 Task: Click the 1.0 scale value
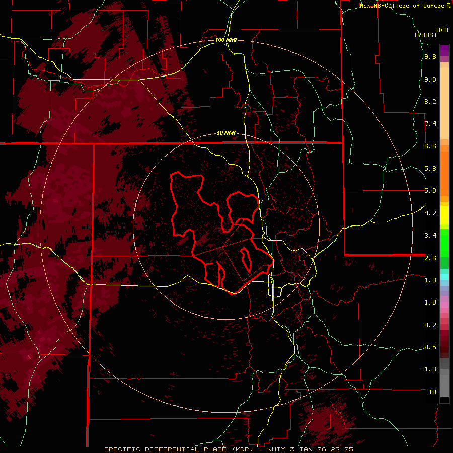[430, 303]
